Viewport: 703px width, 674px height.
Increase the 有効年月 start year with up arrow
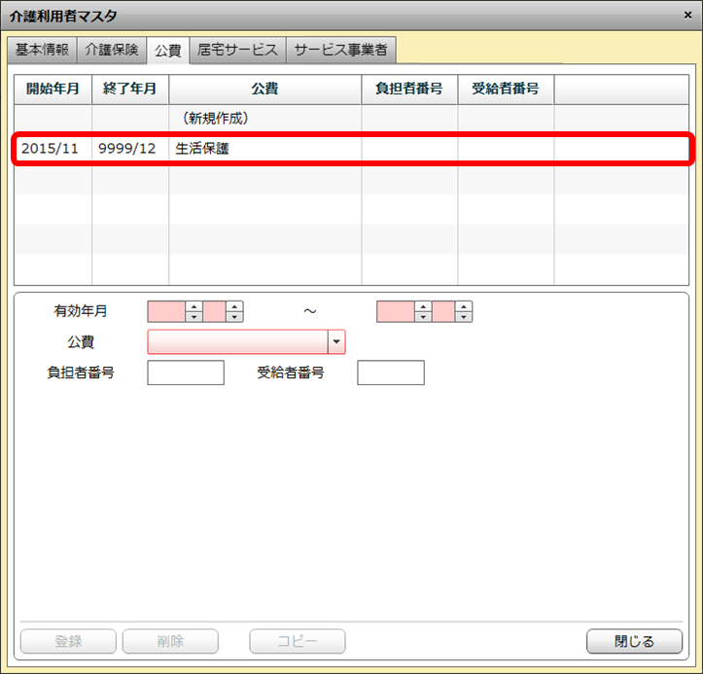(193, 306)
